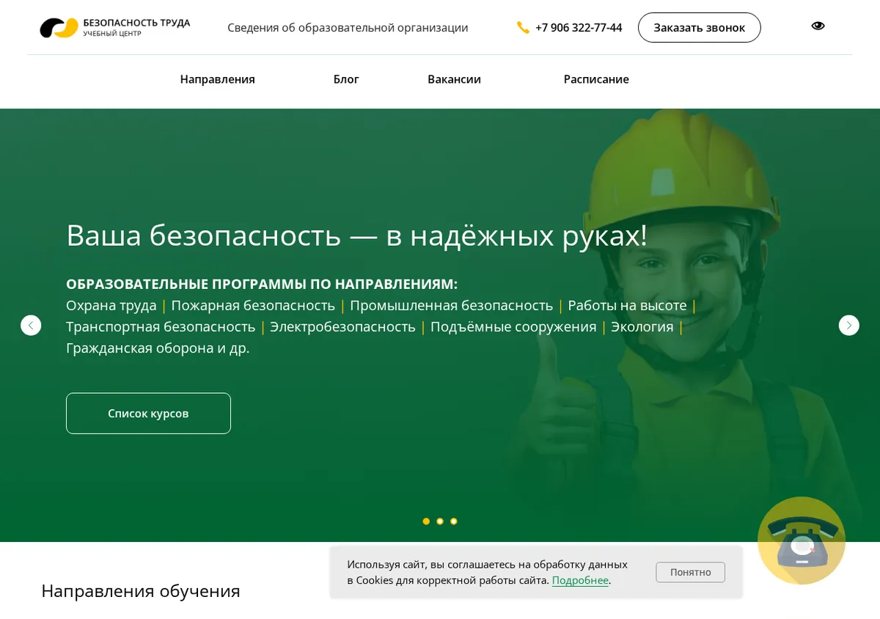Open the Расписание menu item

coord(596,79)
